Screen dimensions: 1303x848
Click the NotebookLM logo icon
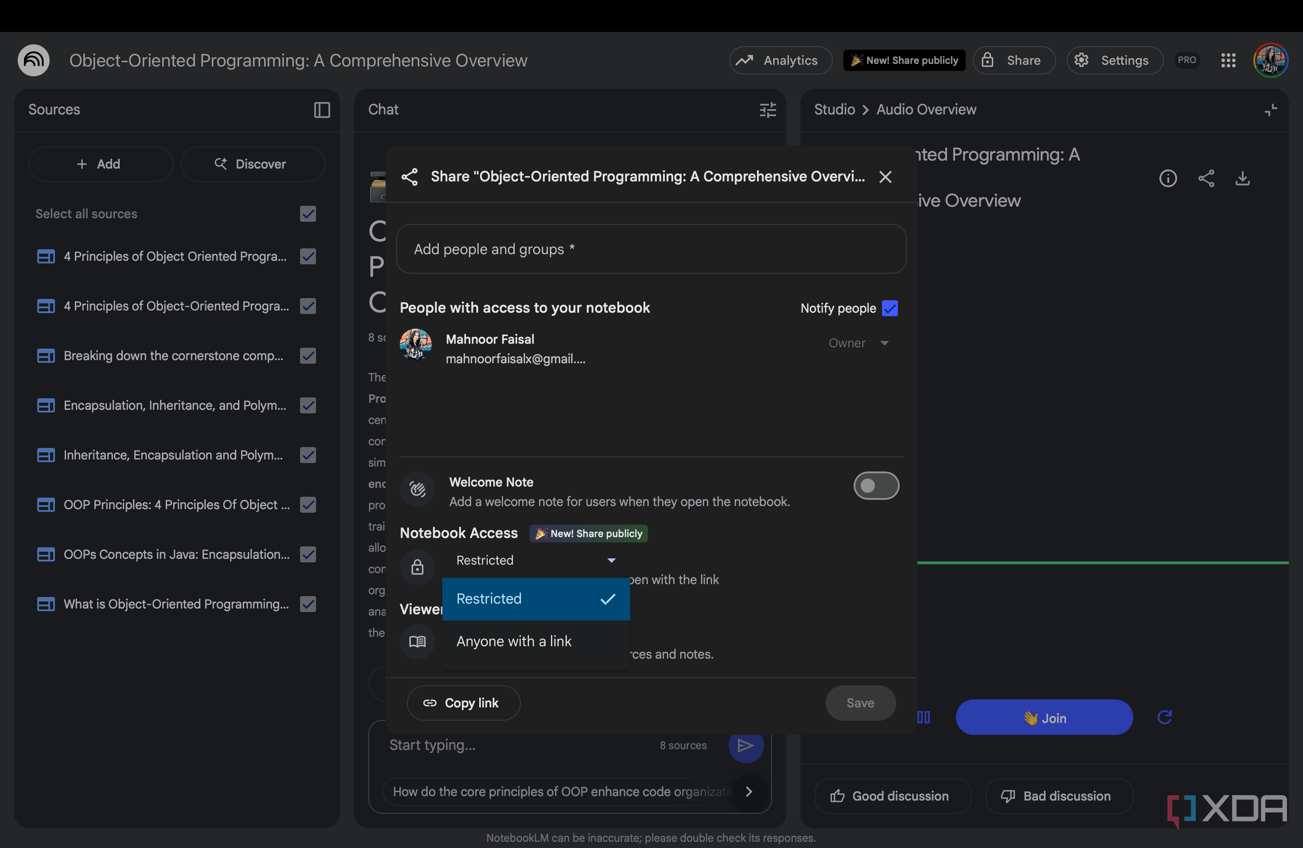pyautogui.click(x=33, y=60)
